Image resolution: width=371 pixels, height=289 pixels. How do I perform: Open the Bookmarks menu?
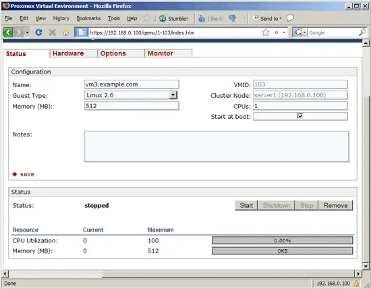click(x=88, y=18)
